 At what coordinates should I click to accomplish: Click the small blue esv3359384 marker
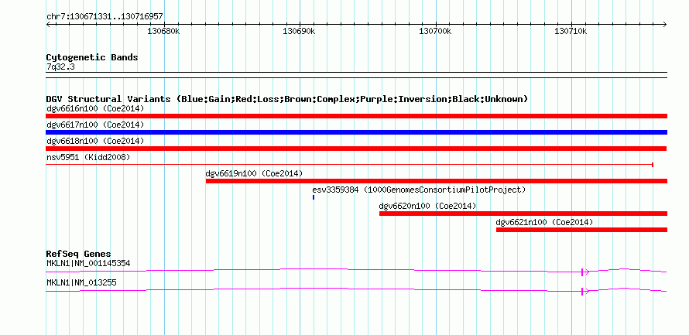click(314, 197)
